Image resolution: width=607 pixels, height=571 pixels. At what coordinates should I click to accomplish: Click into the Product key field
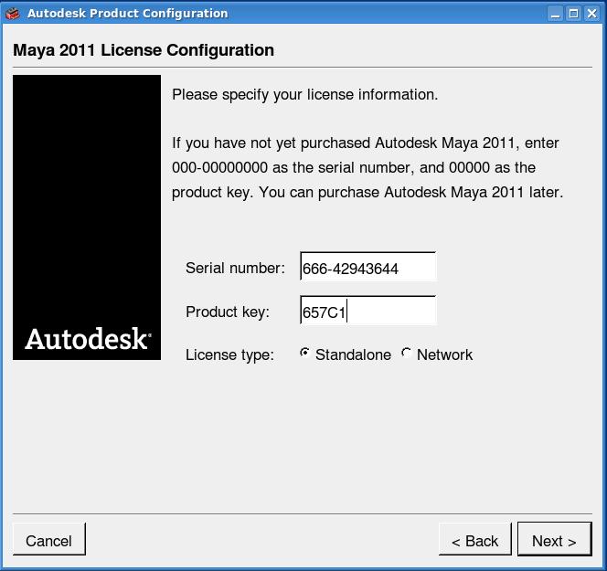(367, 311)
